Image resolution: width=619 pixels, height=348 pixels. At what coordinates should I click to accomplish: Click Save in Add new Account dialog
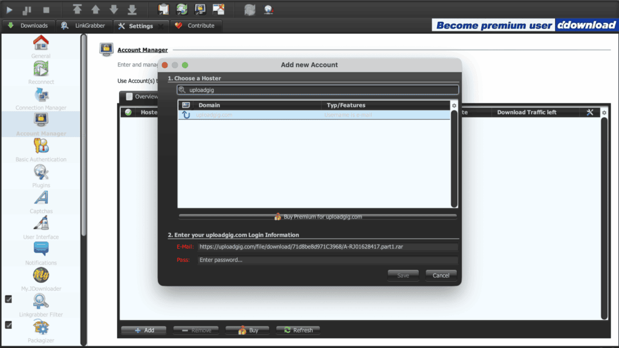click(x=403, y=275)
